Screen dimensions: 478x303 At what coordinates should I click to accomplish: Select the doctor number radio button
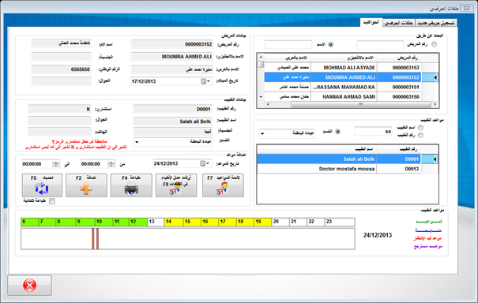point(420,135)
